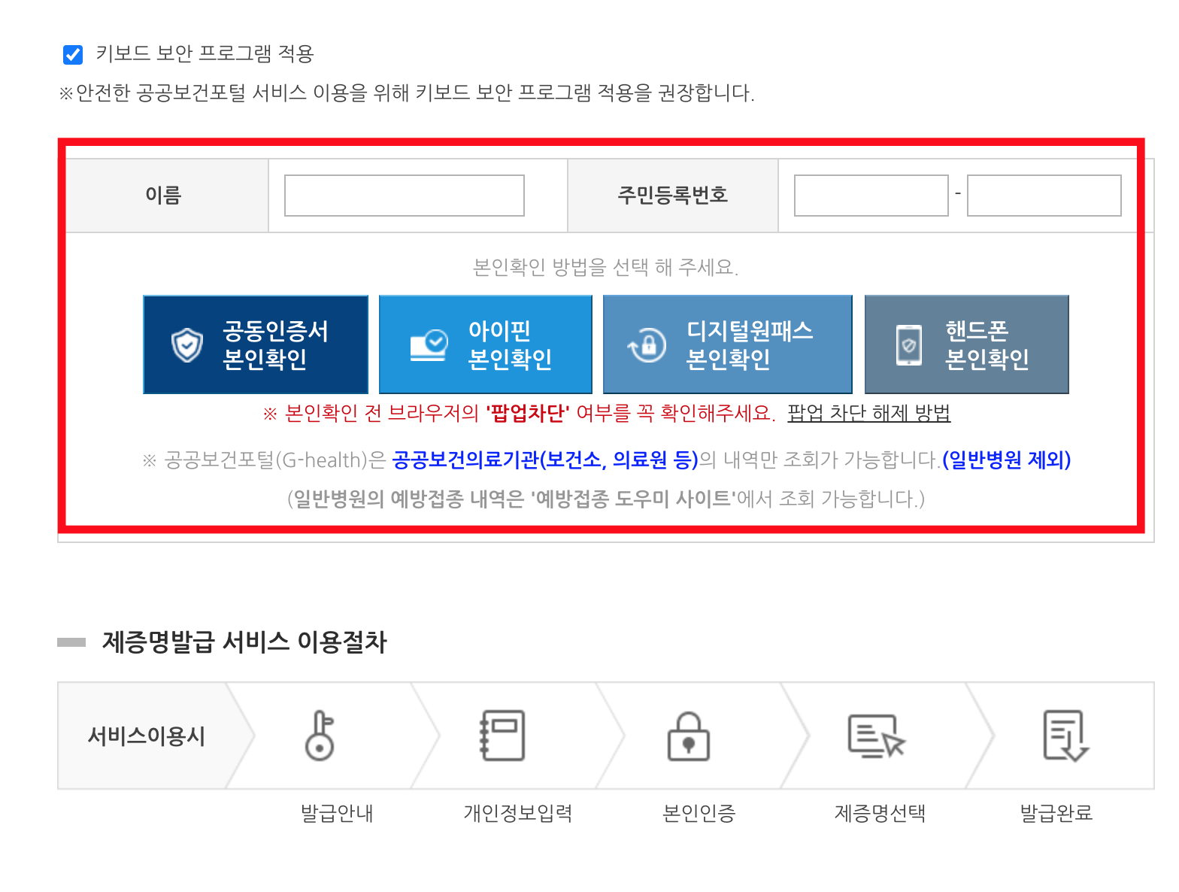Click the 발급완료 step text

[x=1056, y=813]
